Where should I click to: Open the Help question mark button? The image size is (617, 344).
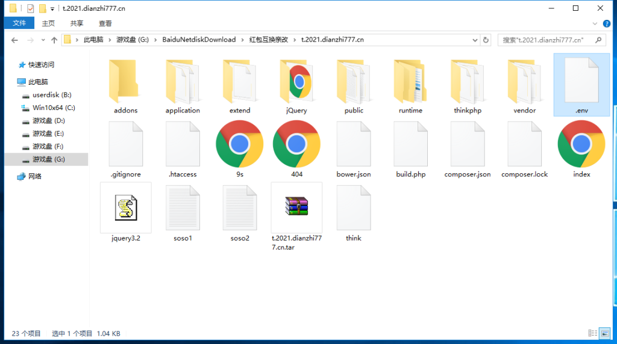(606, 23)
